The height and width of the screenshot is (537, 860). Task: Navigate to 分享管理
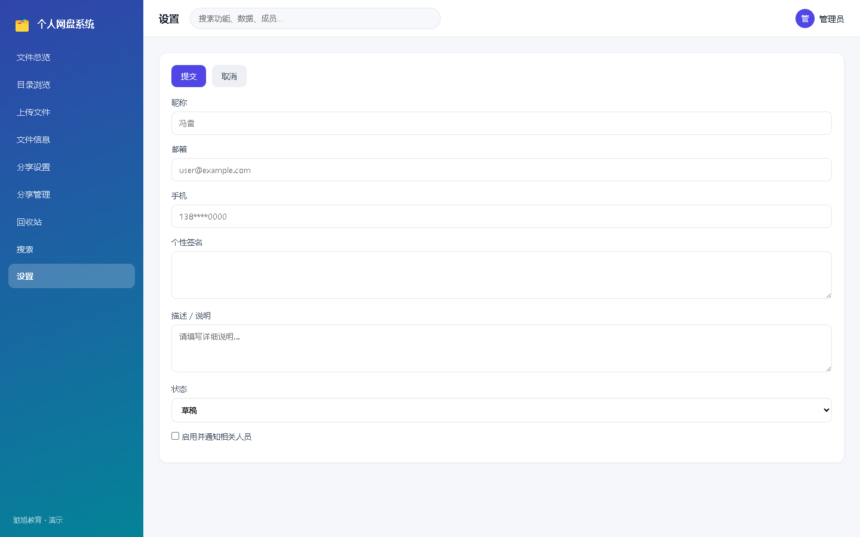tap(72, 195)
